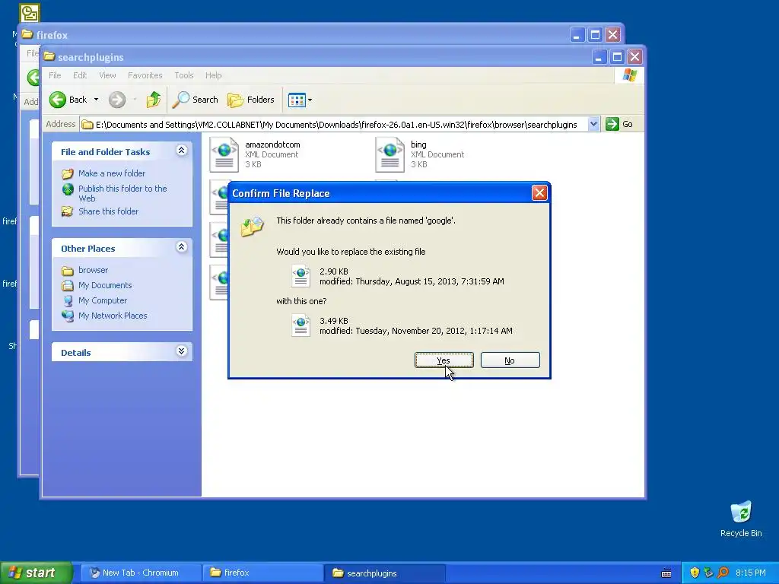Screen dimensions: 779x584
Task: Click No in Confirm File Replace dialog
Action: 510,360
